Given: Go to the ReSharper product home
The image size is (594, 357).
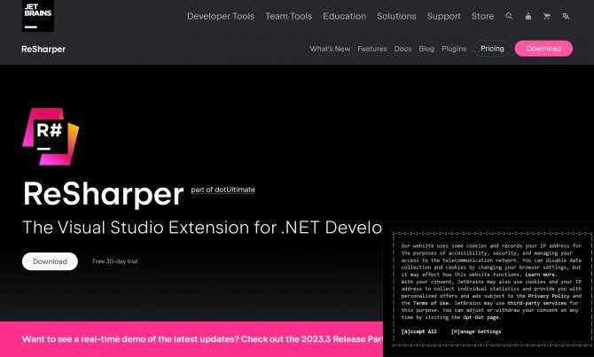Looking at the screenshot, I should 43,49.
